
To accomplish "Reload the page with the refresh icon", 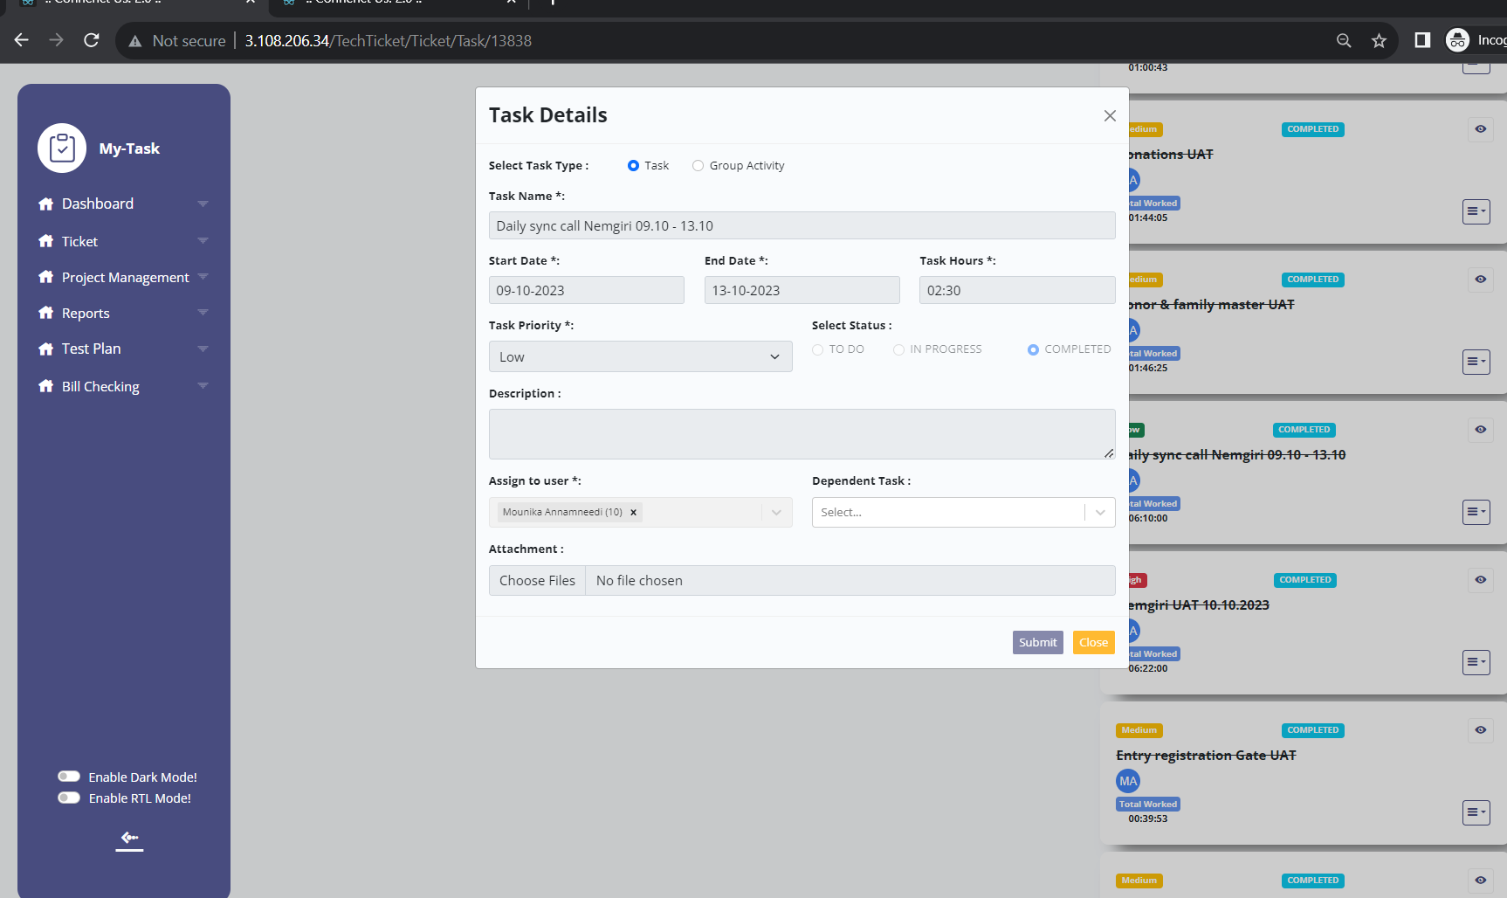I will 92,40.
